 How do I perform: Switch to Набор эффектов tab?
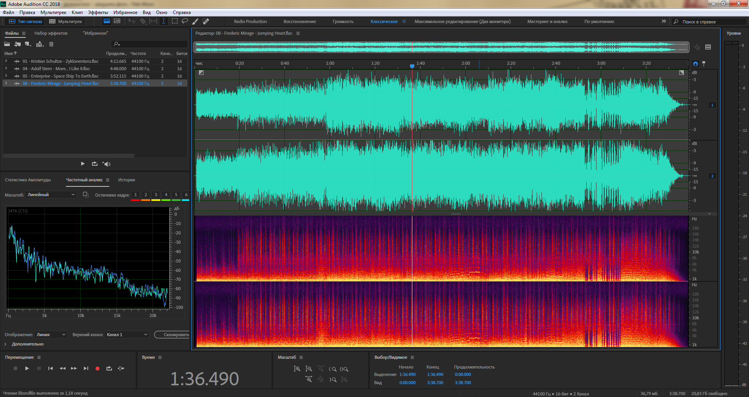coord(51,33)
